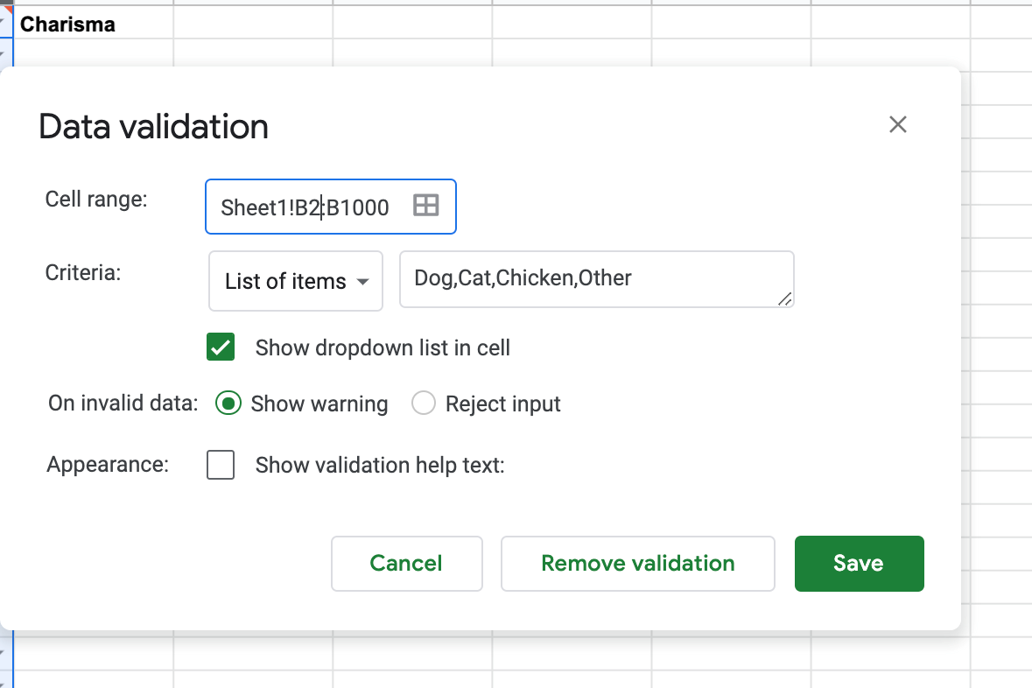Select the Reject input radio button
1032x688 pixels.
coord(424,404)
